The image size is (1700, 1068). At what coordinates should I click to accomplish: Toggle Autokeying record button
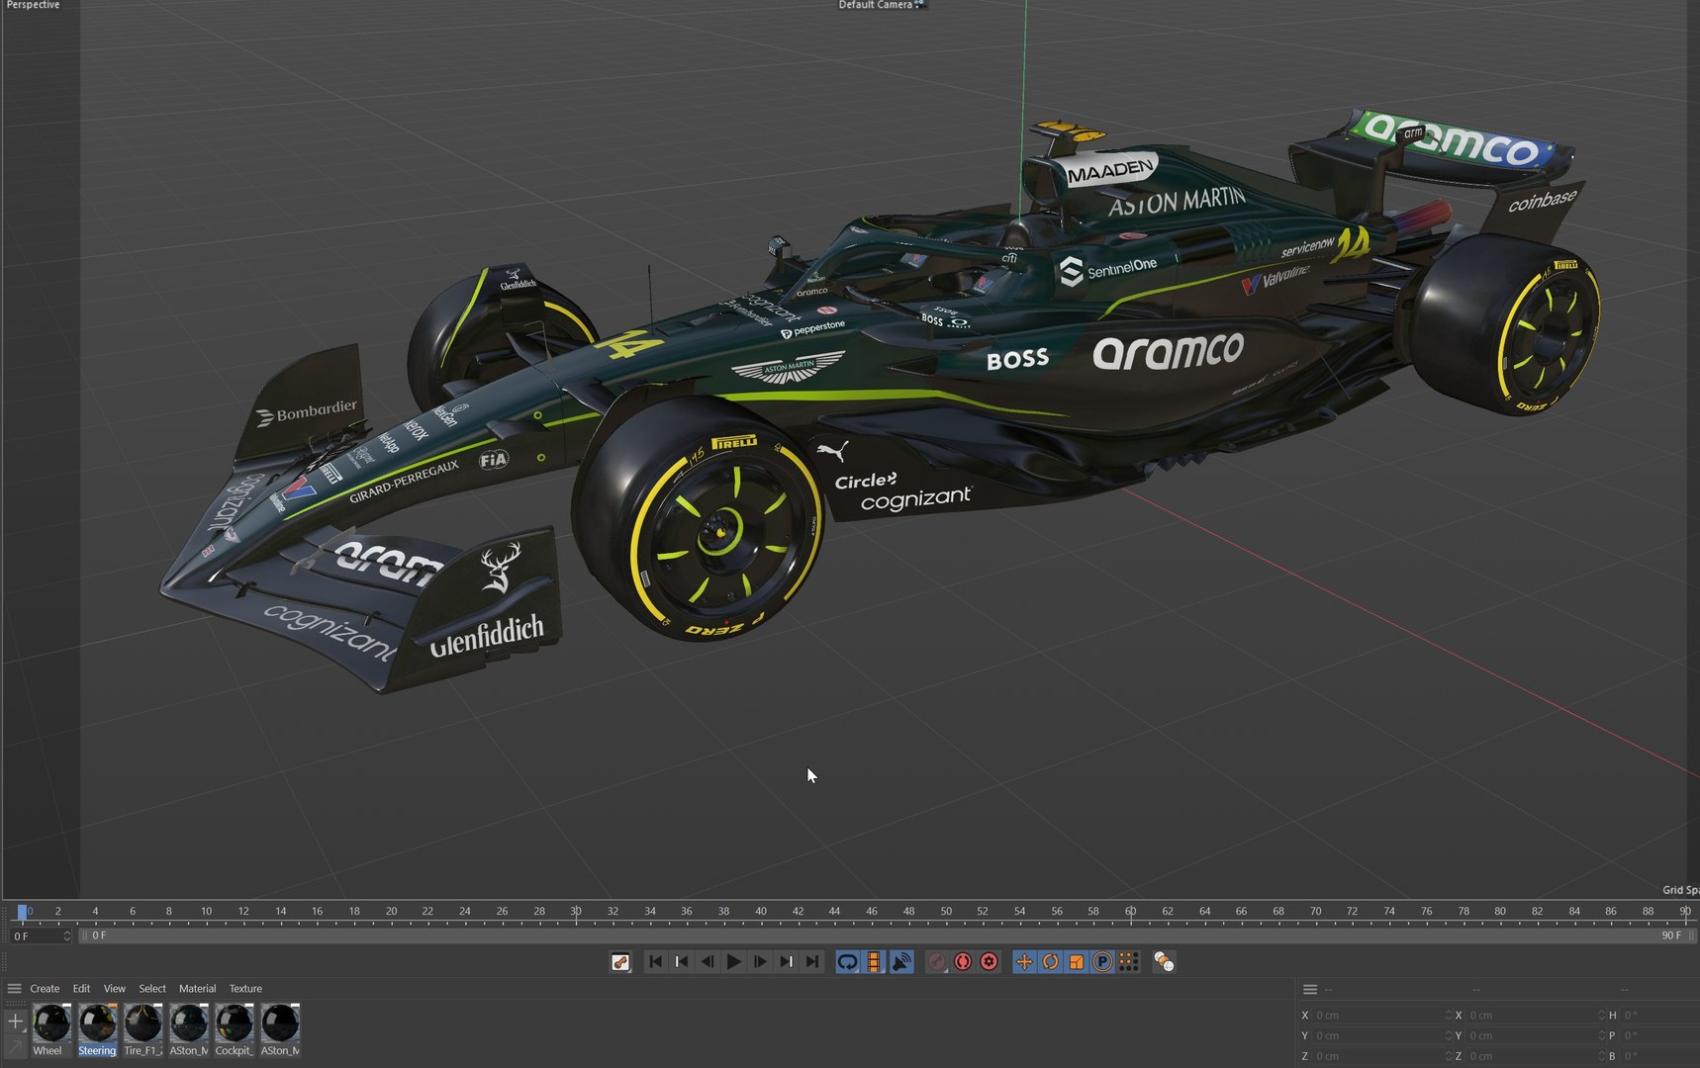963,961
